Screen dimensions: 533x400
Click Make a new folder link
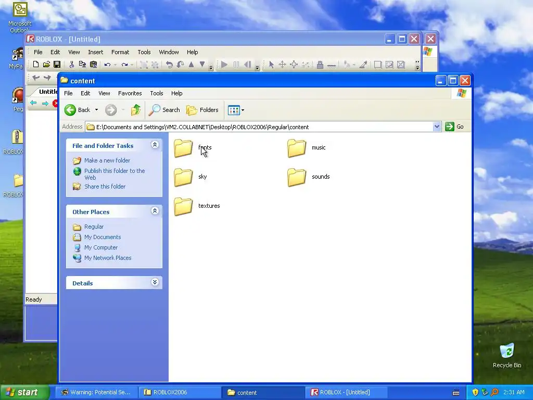107,160
